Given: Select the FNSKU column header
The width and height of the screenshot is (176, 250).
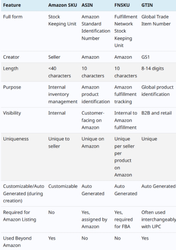Looking at the screenshot, I should (x=122, y=5).
